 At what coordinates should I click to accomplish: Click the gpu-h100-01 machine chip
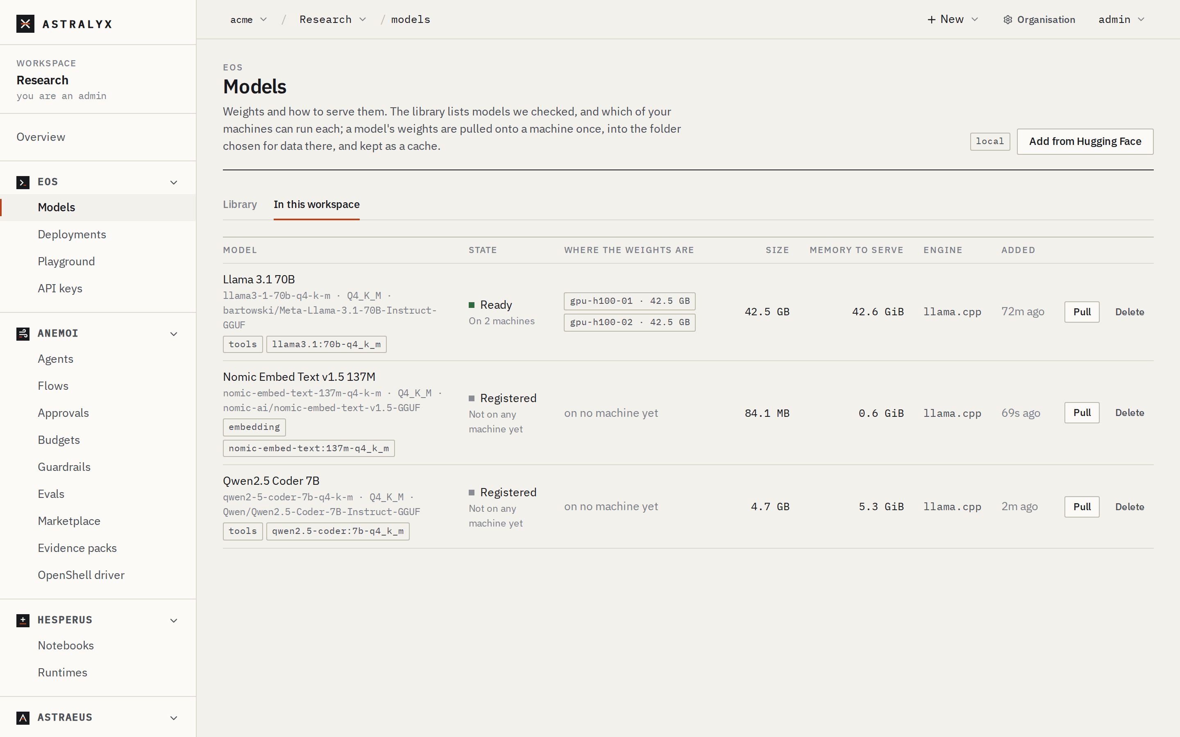(x=629, y=301)
